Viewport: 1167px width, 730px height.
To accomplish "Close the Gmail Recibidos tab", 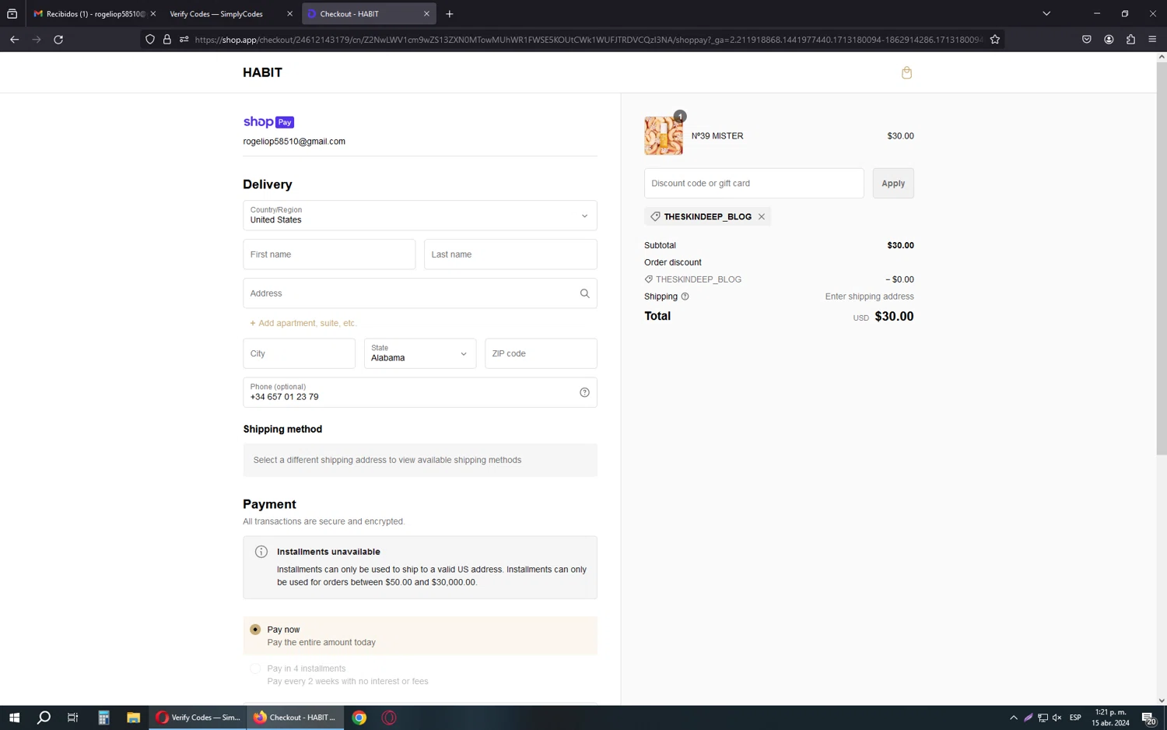I will [152, 14].
